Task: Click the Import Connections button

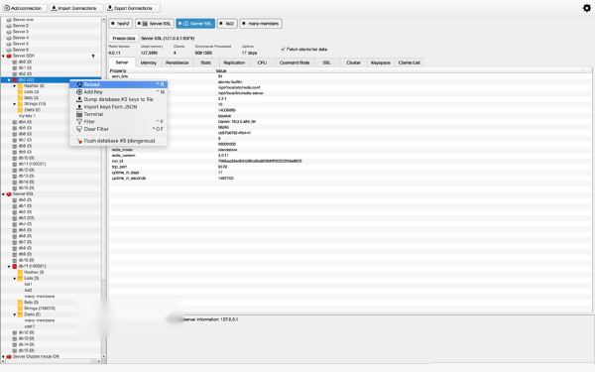Action: (76, 8)
